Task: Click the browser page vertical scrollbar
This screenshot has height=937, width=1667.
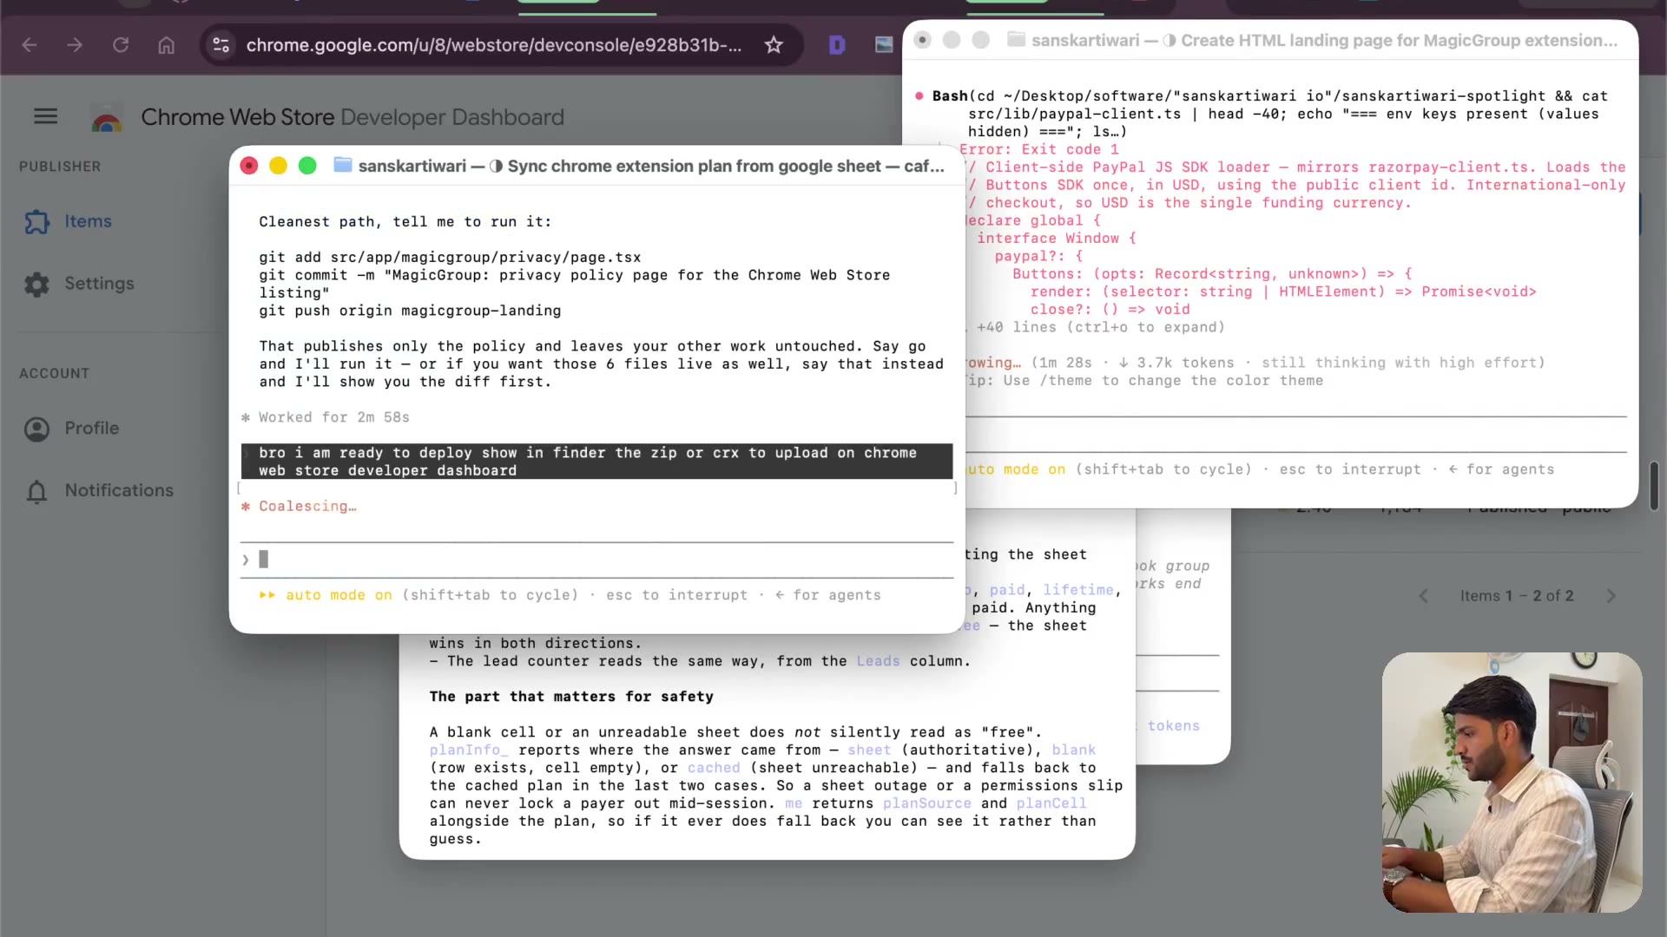Action: point(1655,486)
